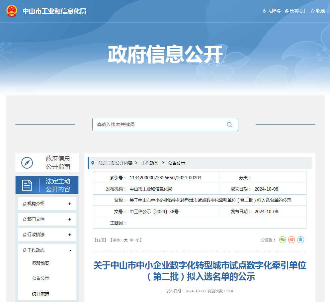The image size is (330, 302).
Task: Expand the 机构介绍 section
Action: (69, 204)
